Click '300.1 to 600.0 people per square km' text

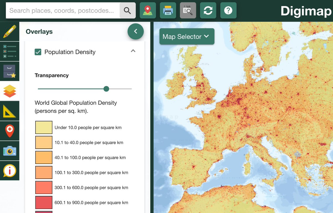point(91,188)
